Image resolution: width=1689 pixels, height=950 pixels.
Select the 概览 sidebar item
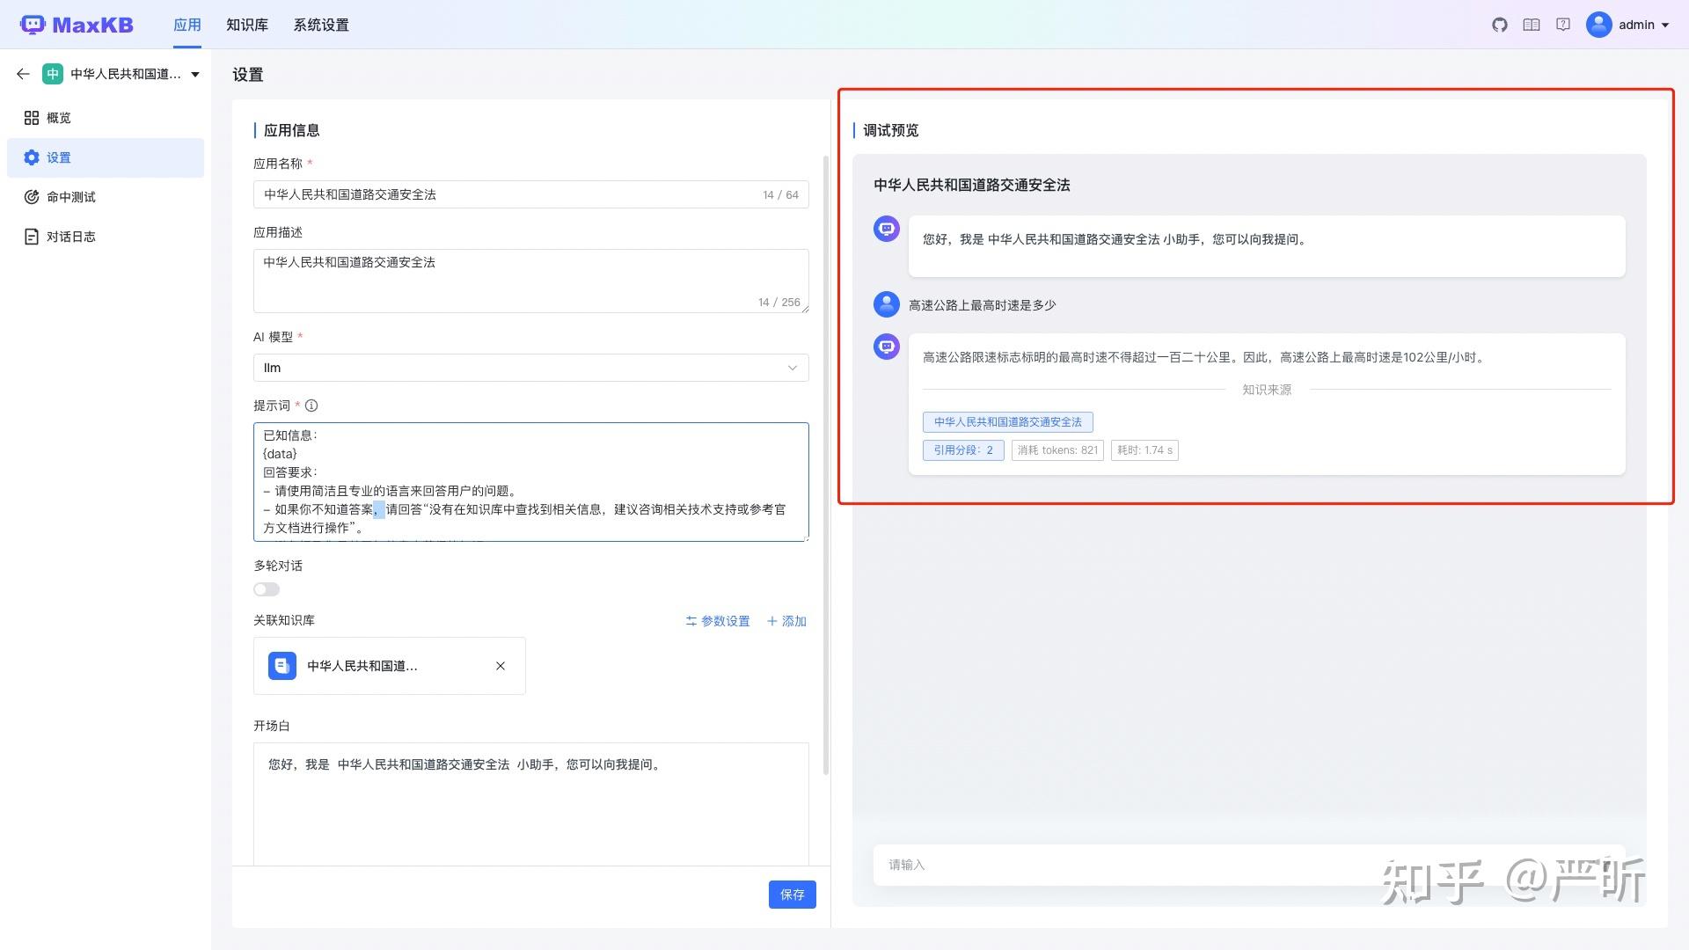pos(59,117)
